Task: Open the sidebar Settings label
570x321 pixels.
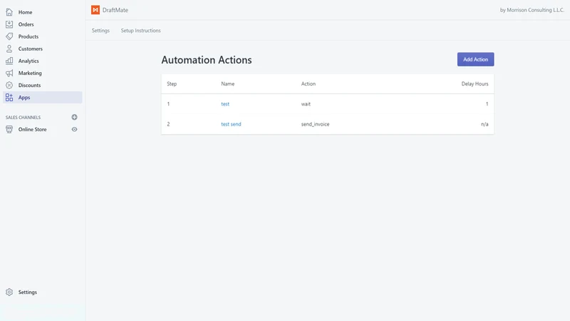Action: 28,292
